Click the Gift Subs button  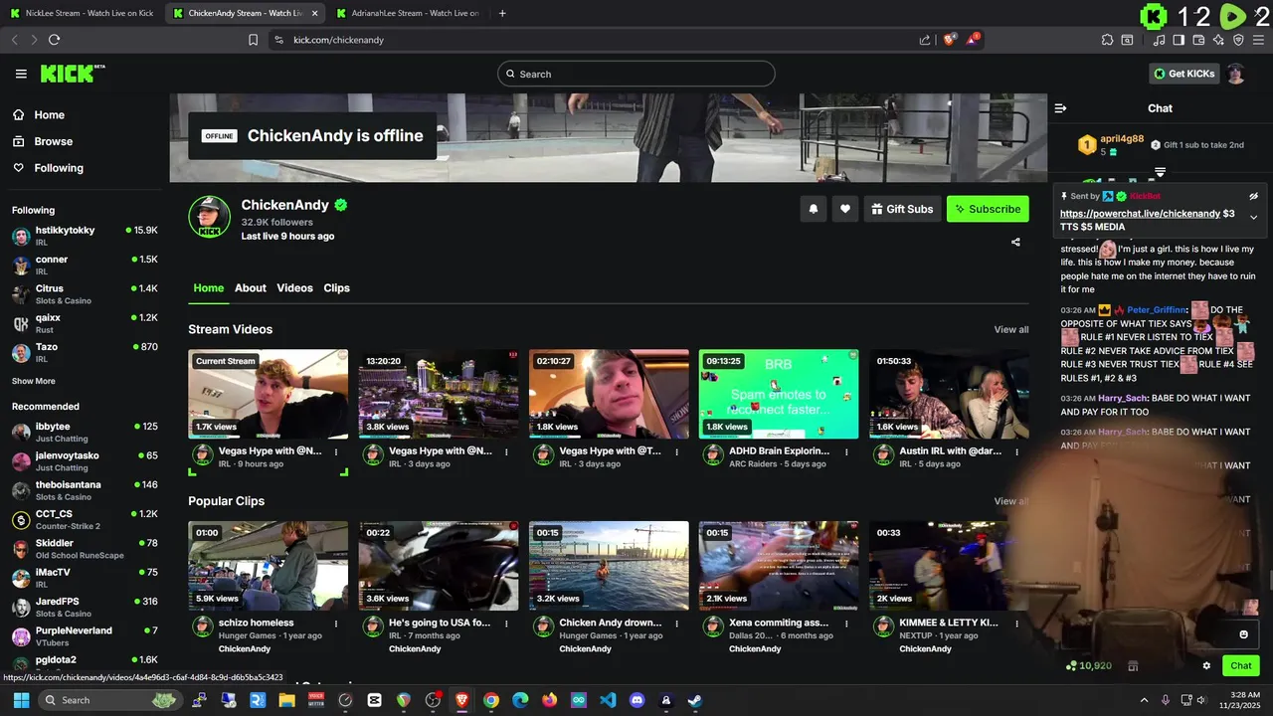point(902,209)
